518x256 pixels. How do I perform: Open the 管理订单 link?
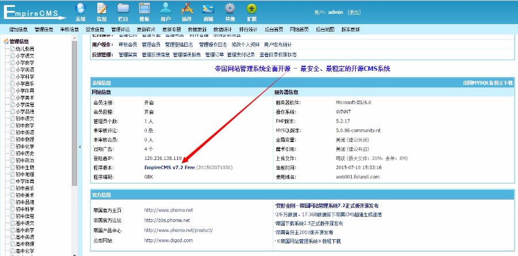(215, 55)
